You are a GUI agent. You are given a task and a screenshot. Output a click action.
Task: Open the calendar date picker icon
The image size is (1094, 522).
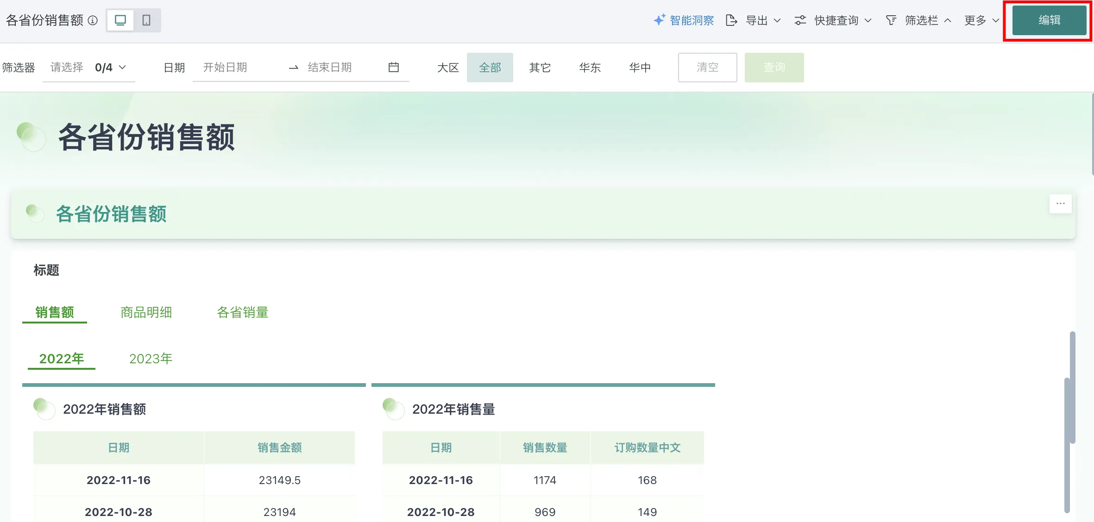394,68
